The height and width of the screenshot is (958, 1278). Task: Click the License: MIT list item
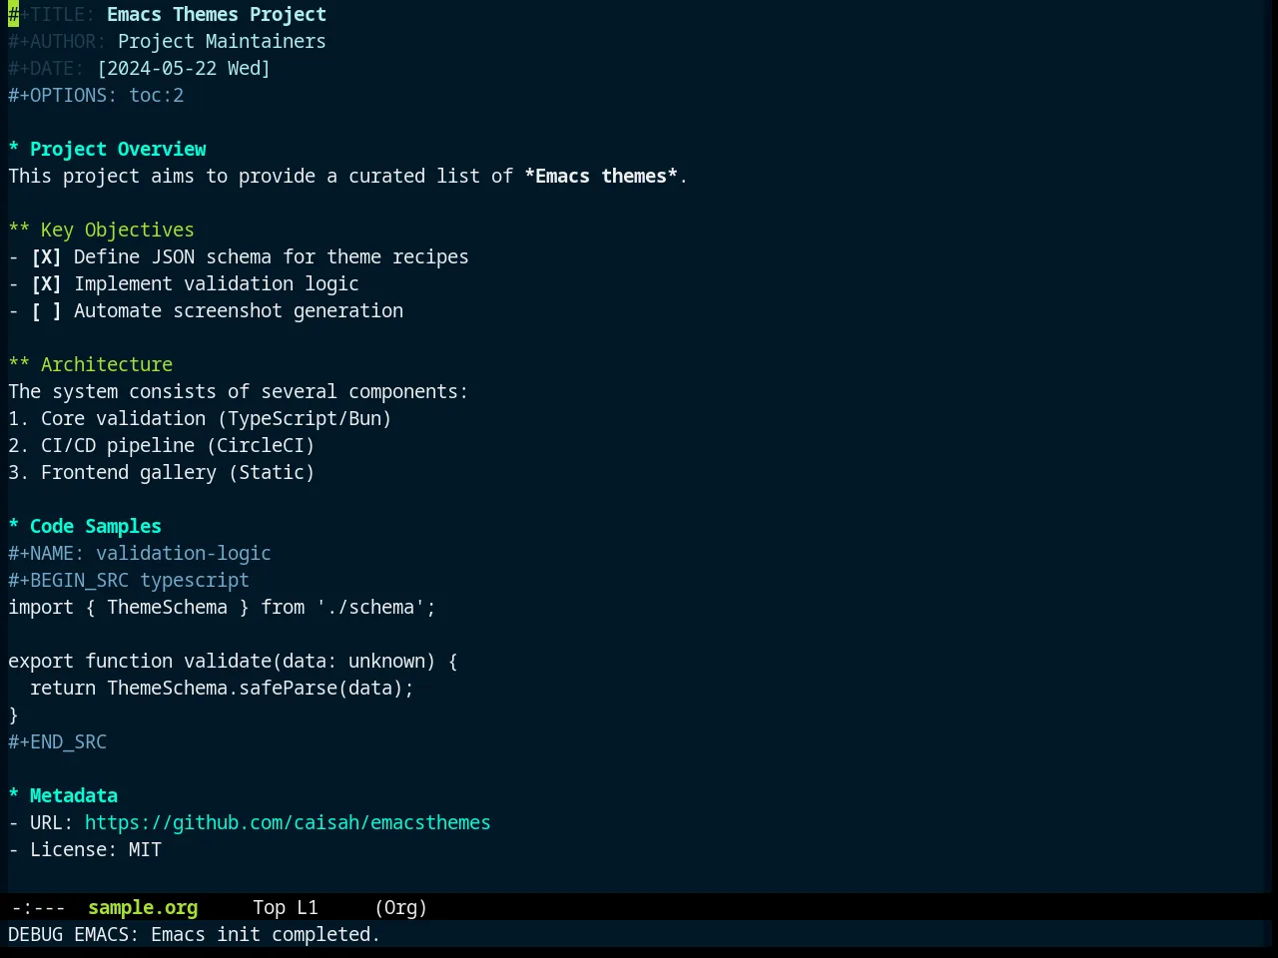(x=85, y=850)
